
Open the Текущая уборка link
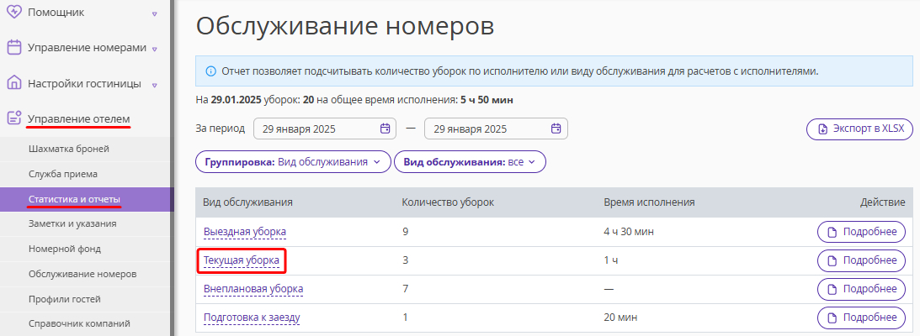pyautogui.click(x=241, y=260)
